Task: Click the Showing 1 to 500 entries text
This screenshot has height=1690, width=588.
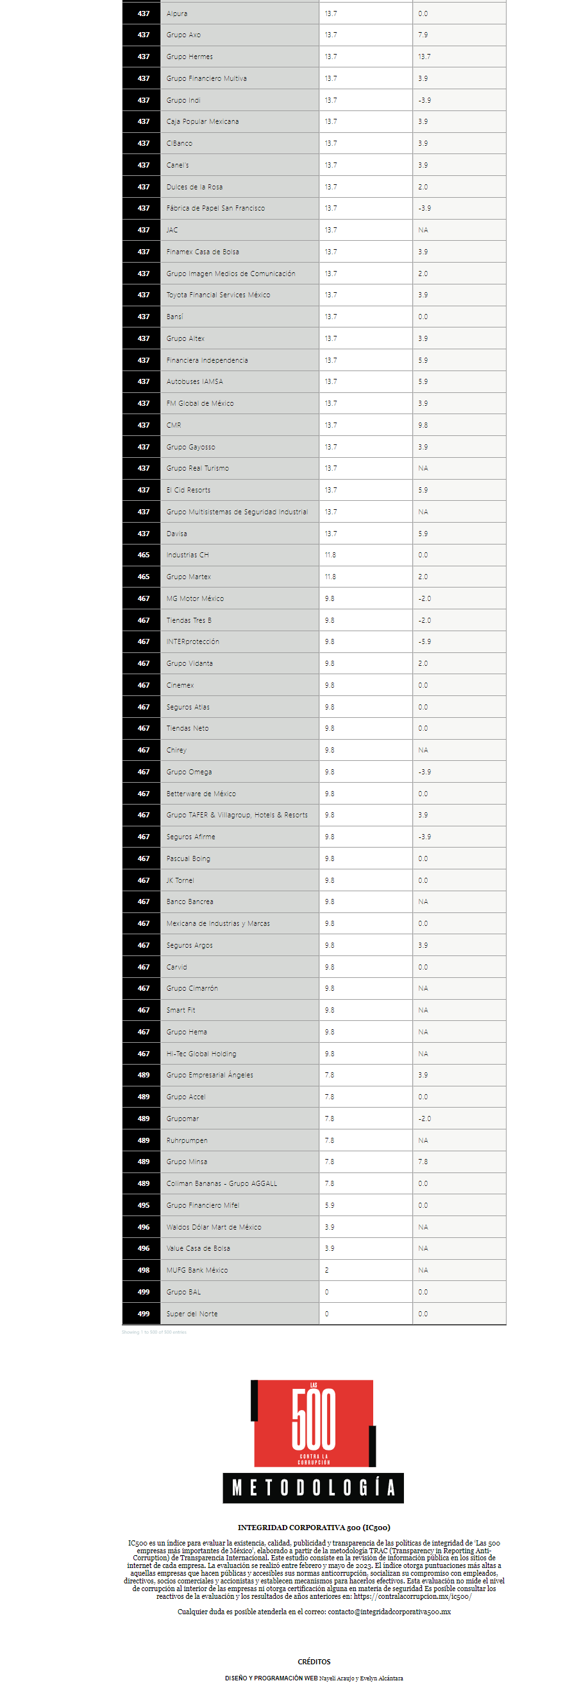Action: 154,1332
